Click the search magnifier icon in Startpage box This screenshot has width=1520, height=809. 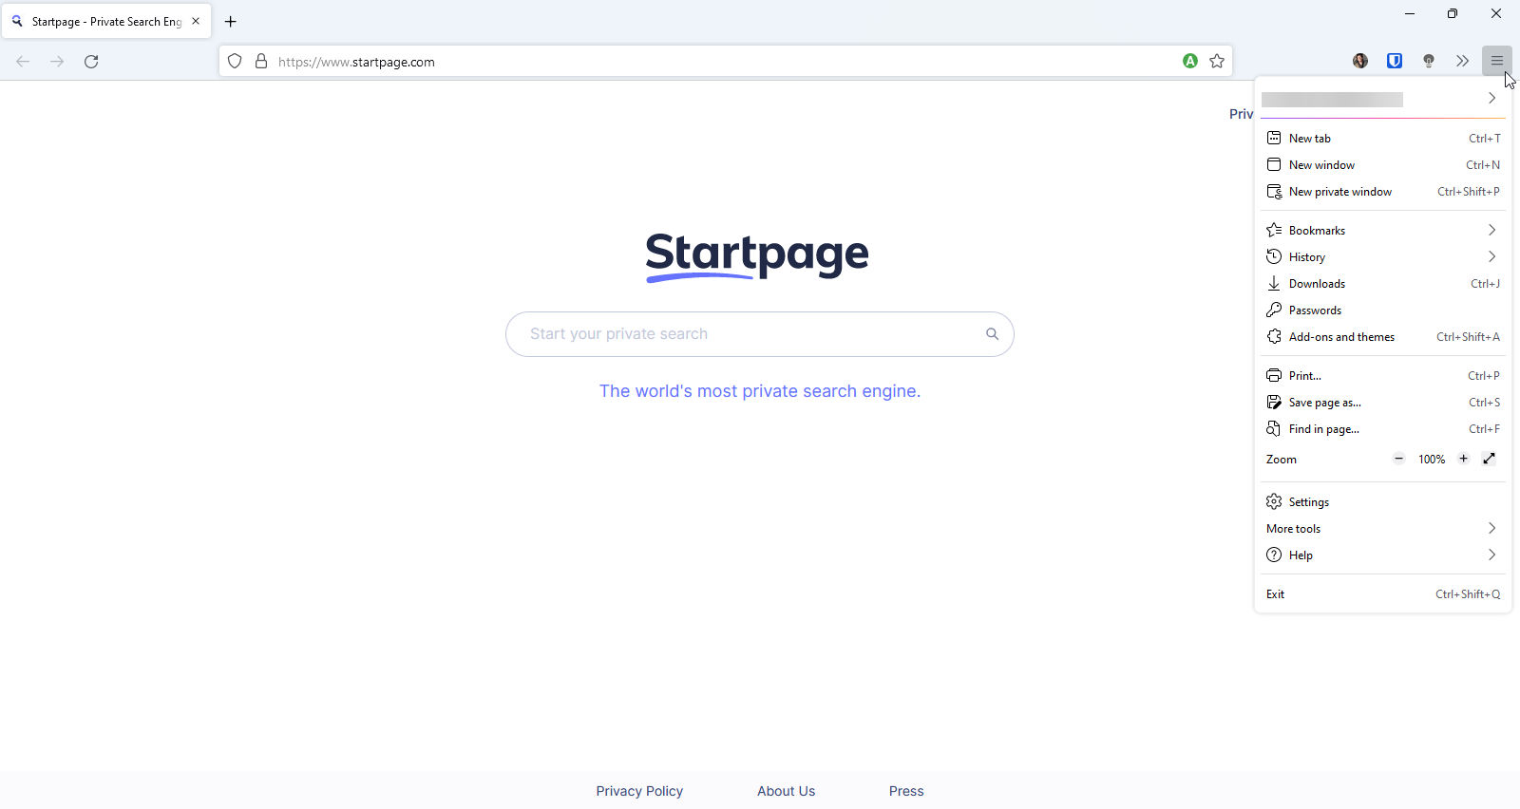point(992,334)
